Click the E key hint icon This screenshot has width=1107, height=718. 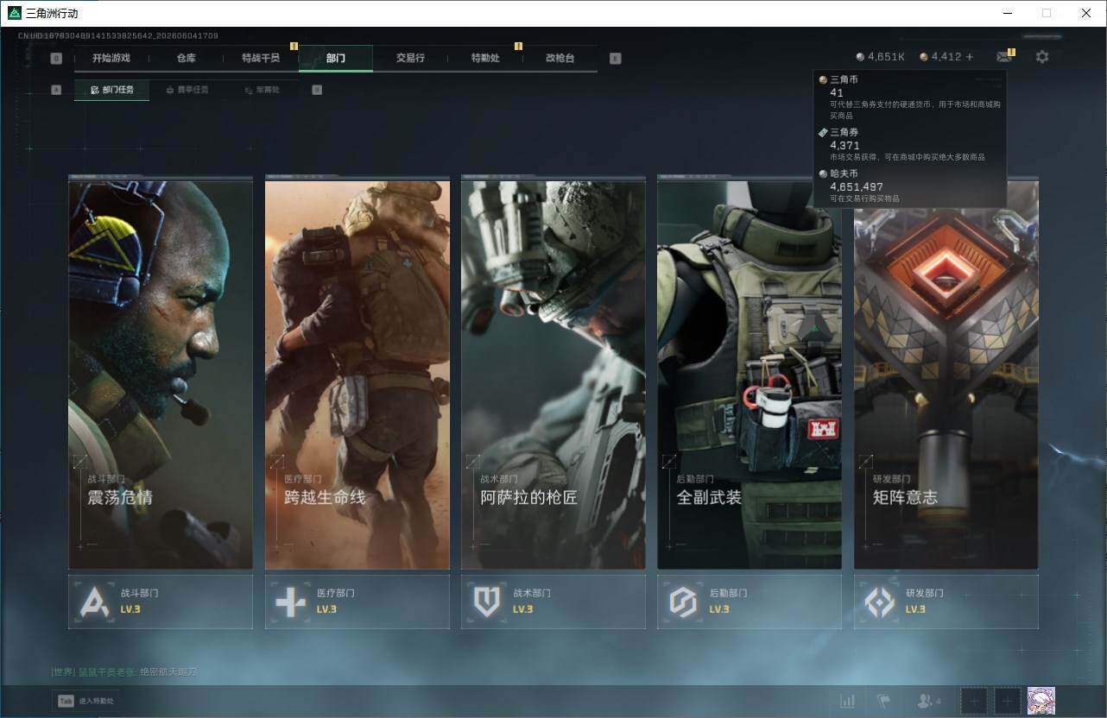(615, 59)
